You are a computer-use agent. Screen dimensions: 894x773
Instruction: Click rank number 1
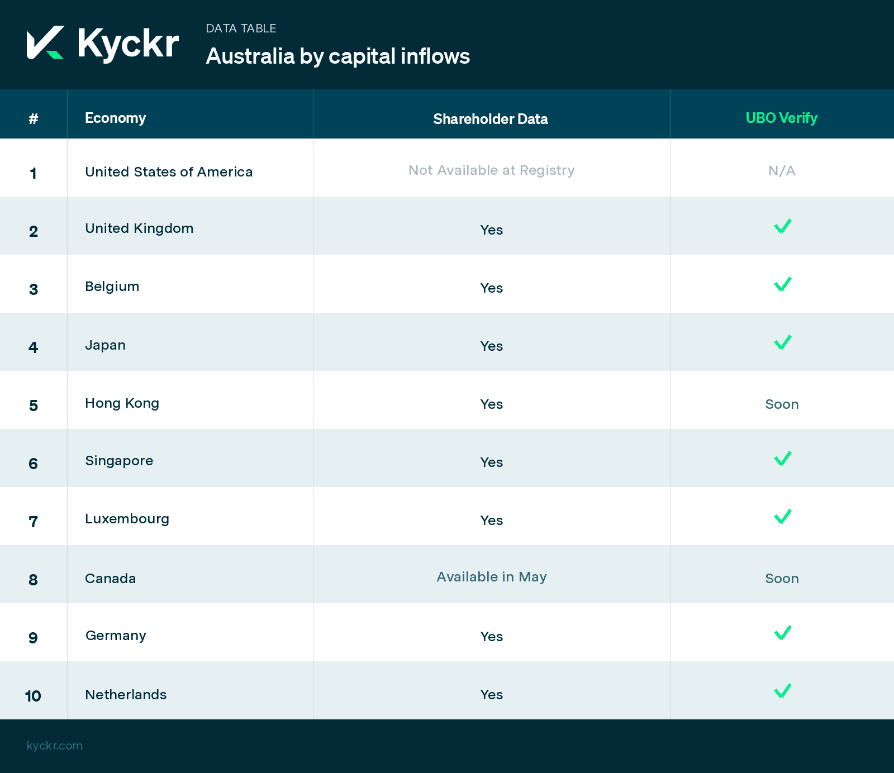click(x=34, y=173)
